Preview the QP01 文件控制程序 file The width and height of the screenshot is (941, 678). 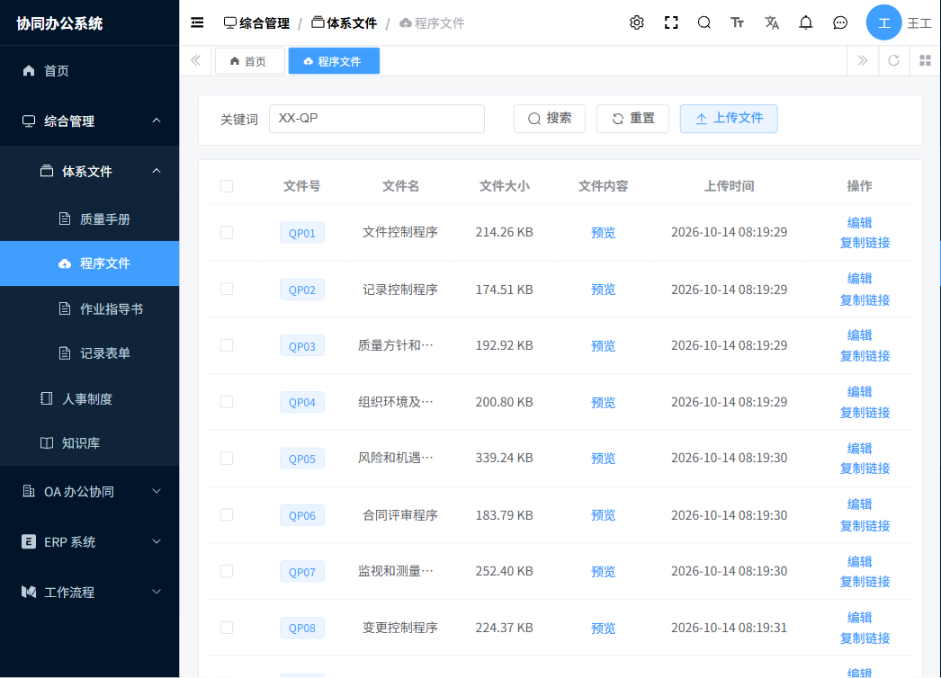tap(603, 233)
